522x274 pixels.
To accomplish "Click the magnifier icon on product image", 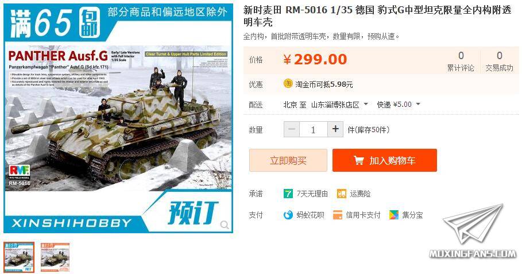I will (x=225, y=225).
